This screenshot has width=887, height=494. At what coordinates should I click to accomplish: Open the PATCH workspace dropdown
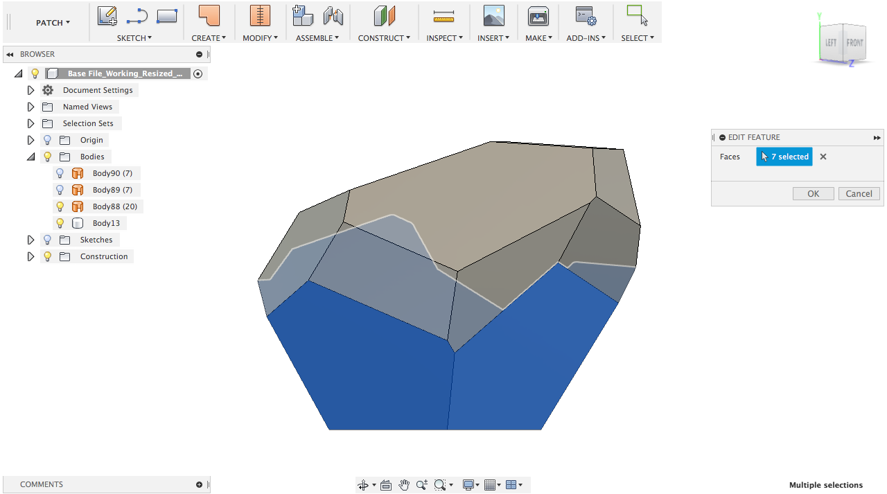click(53, 23)
